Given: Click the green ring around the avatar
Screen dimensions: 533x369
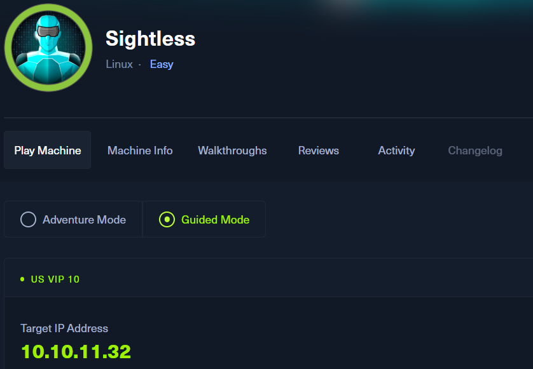Looking at the screenshot, I should pos(9,48).
